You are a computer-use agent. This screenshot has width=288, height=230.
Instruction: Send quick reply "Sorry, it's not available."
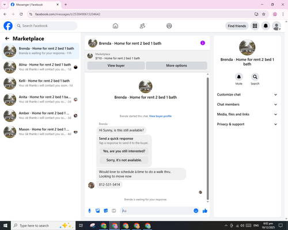click(124, 160)
